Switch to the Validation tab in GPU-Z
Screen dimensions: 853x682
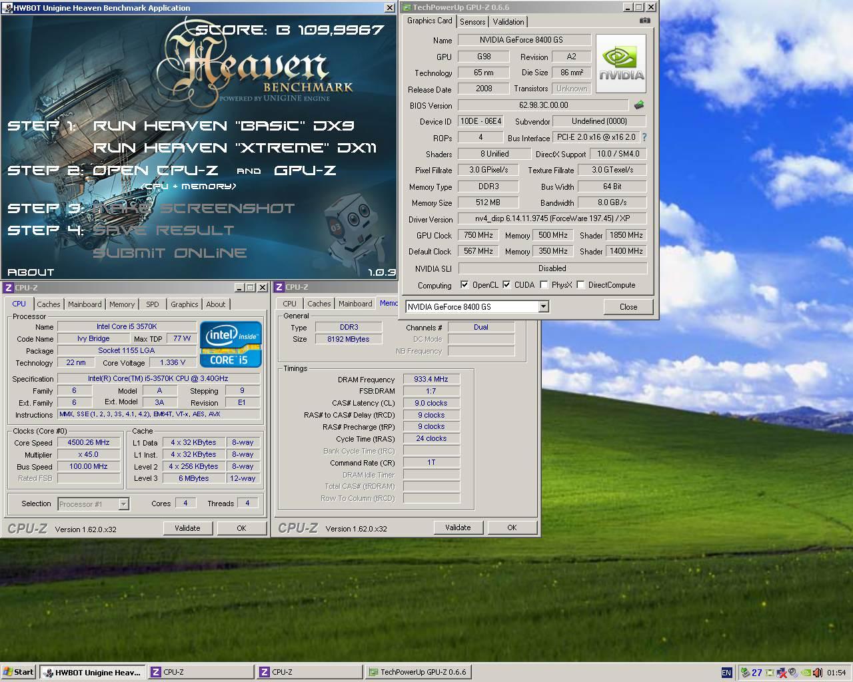[508, 22]
